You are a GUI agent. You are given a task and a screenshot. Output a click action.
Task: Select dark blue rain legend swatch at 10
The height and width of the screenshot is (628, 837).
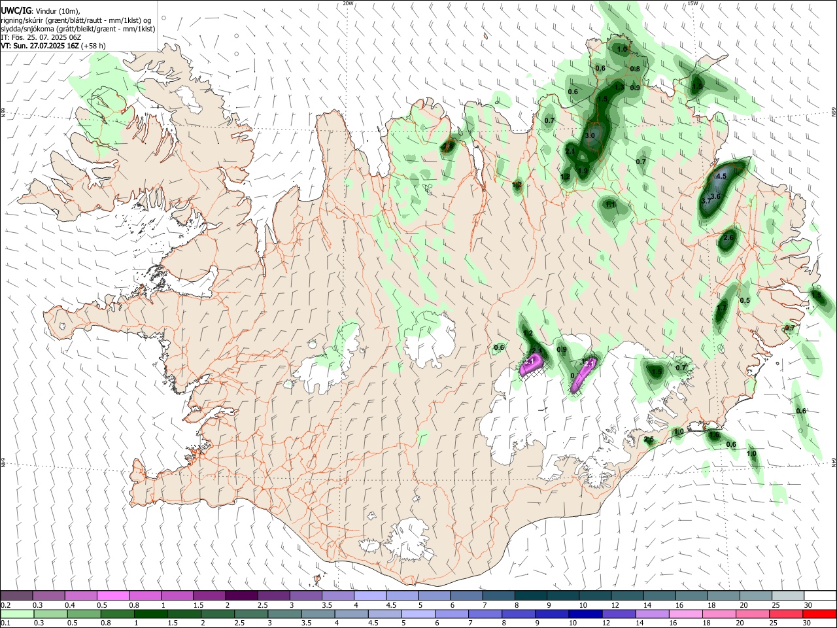click(x=585, y=614)
